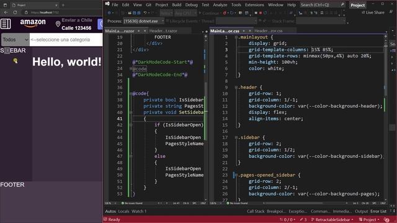
Task: Click the browser address bar showing localhost
Action: coord(62,12)
